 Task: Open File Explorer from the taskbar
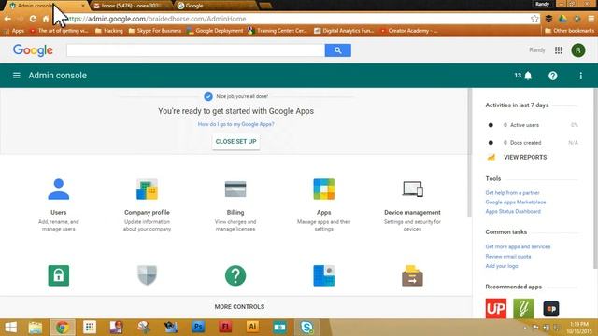click(x=36, y=328)
